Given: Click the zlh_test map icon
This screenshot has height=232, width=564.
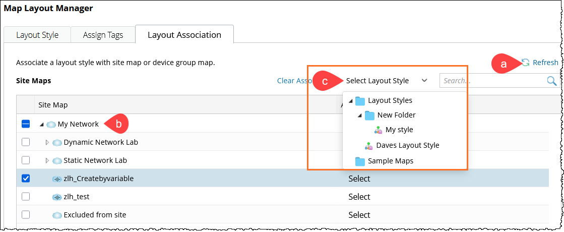Looking at the screenshot, I should [x=57, y=197].
